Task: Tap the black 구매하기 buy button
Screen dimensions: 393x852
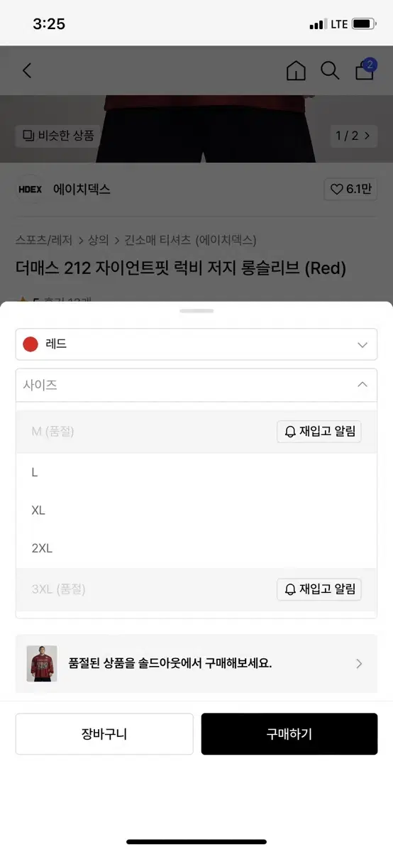Action: point(289,734)
